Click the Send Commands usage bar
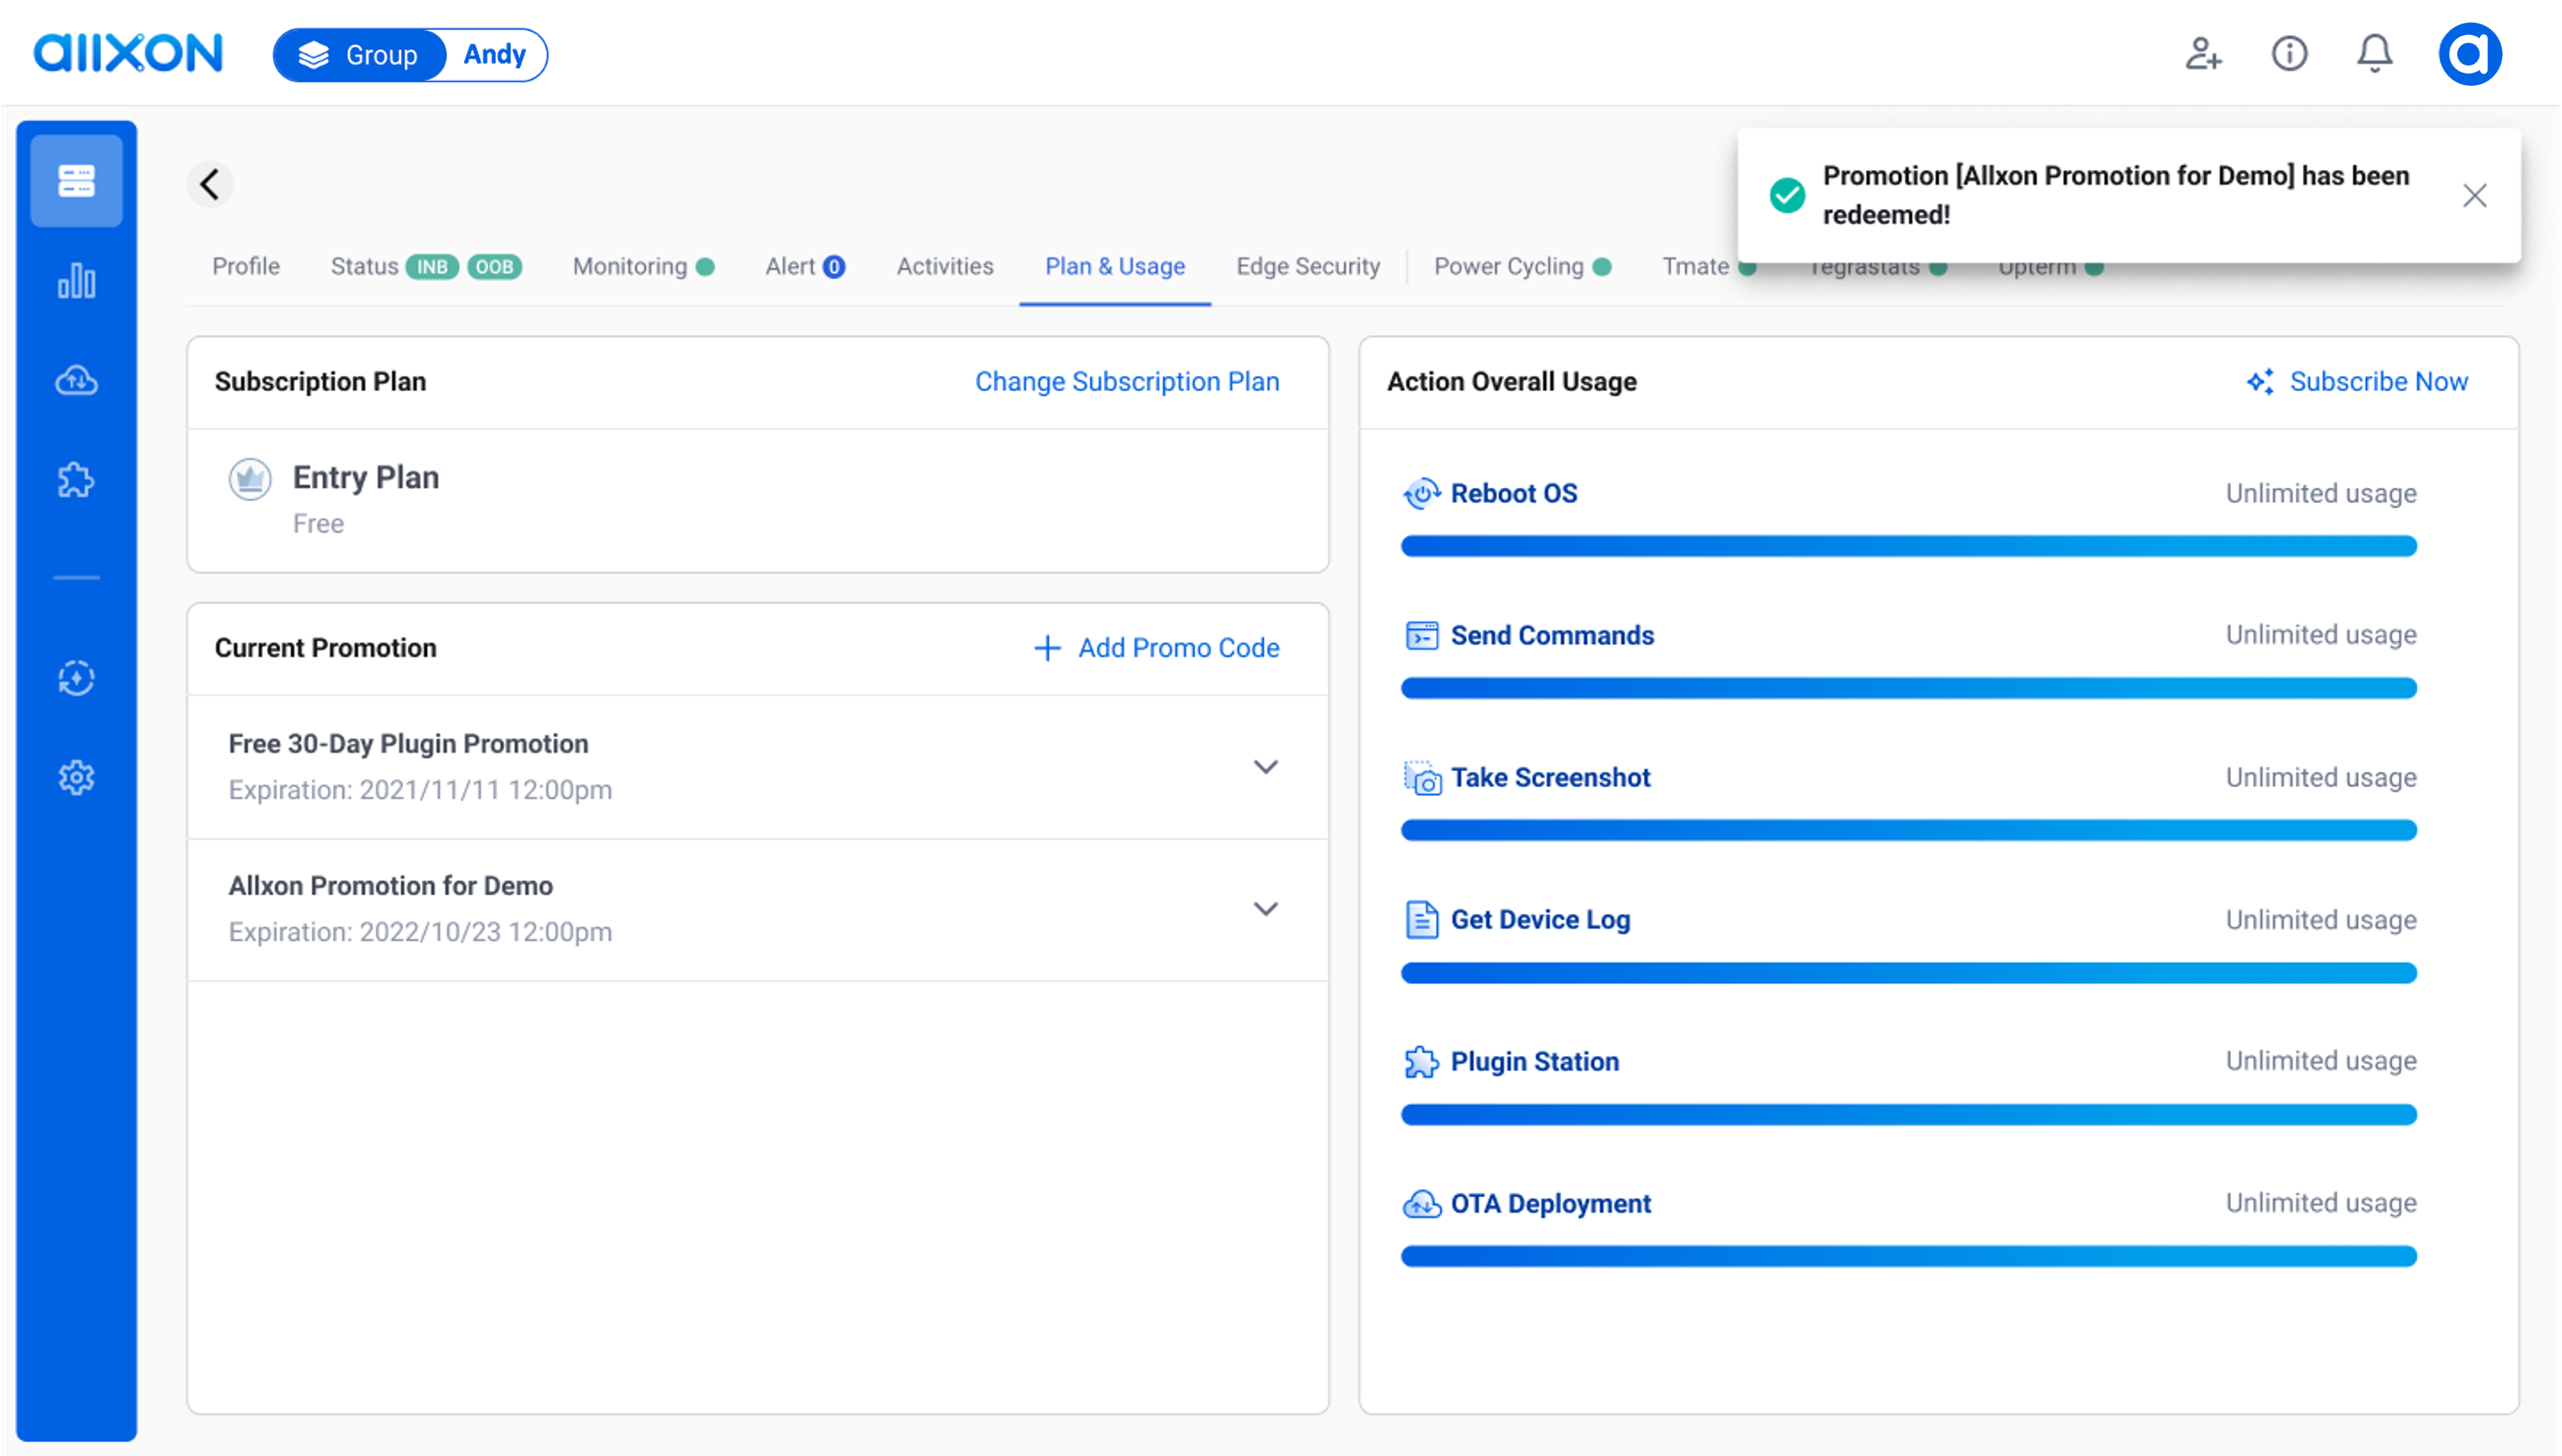2562x1456 pixels. [x=1908, y=688]
